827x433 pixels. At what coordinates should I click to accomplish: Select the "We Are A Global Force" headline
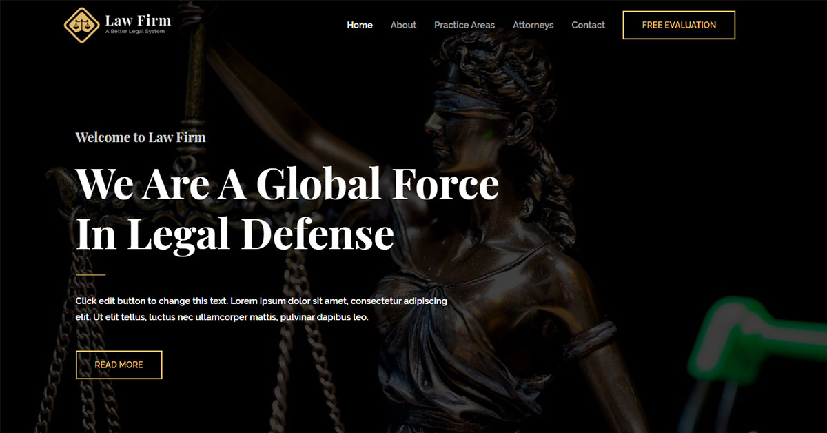(x=287, y=183)
